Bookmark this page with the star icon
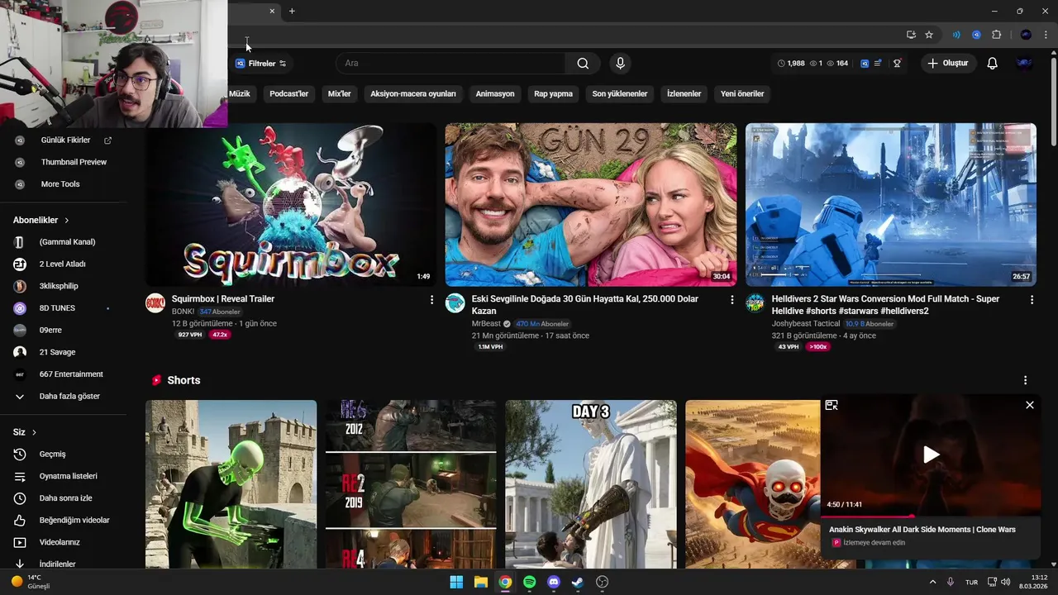1058x595 pixels. 929,35
